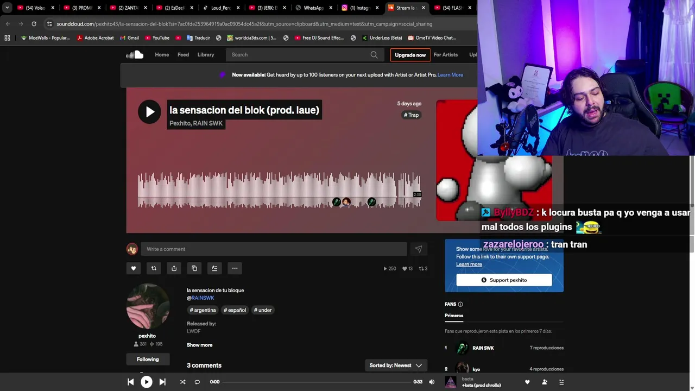Open the Next up queue in player bar
Viewport: 695px width, 391px height.
click(561, 382)
